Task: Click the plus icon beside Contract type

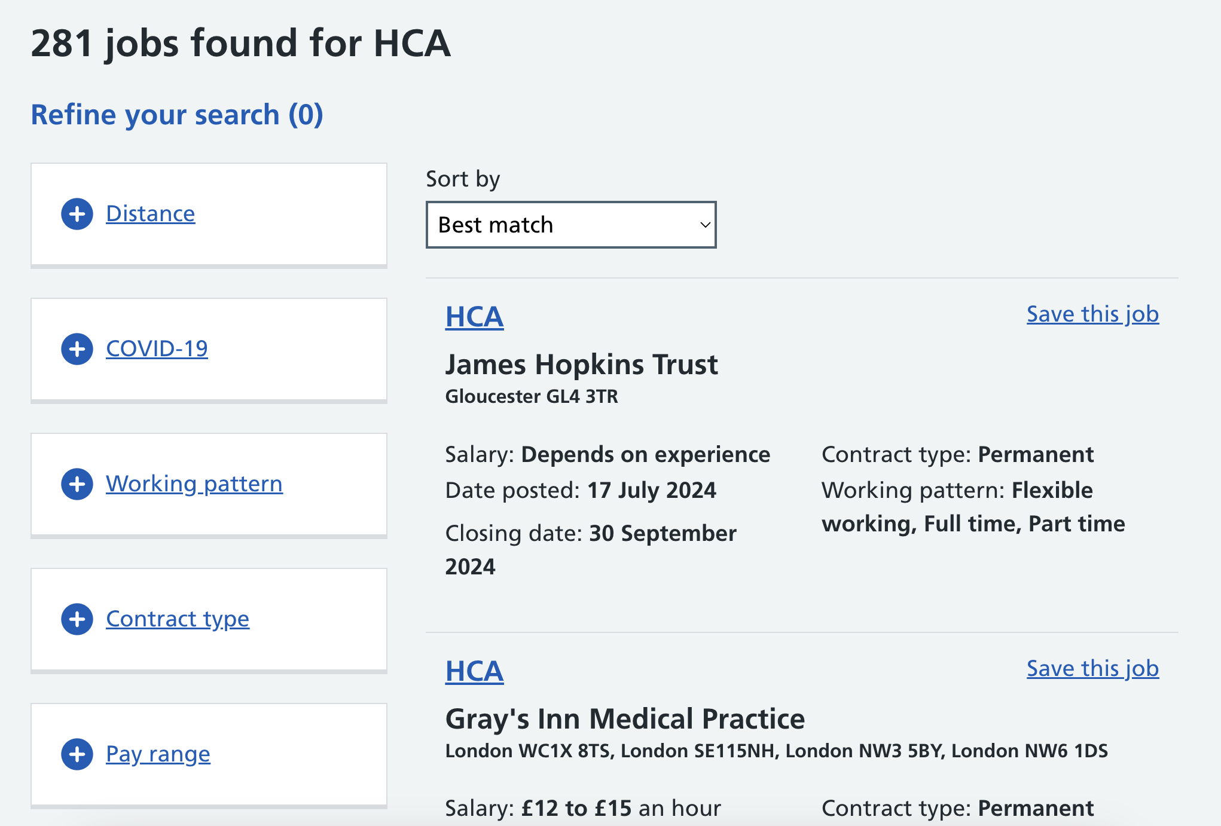Action: (x=77, y=619)
